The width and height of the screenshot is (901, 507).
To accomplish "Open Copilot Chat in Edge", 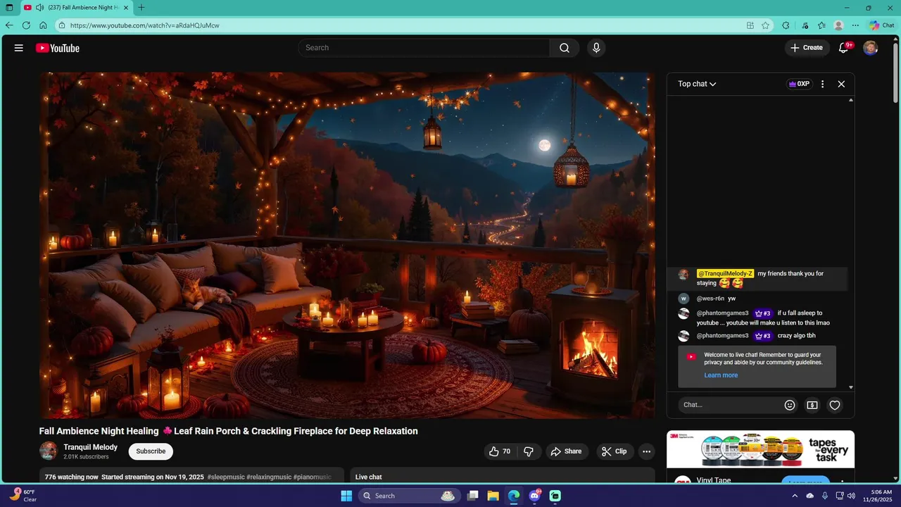I will 881,25.
